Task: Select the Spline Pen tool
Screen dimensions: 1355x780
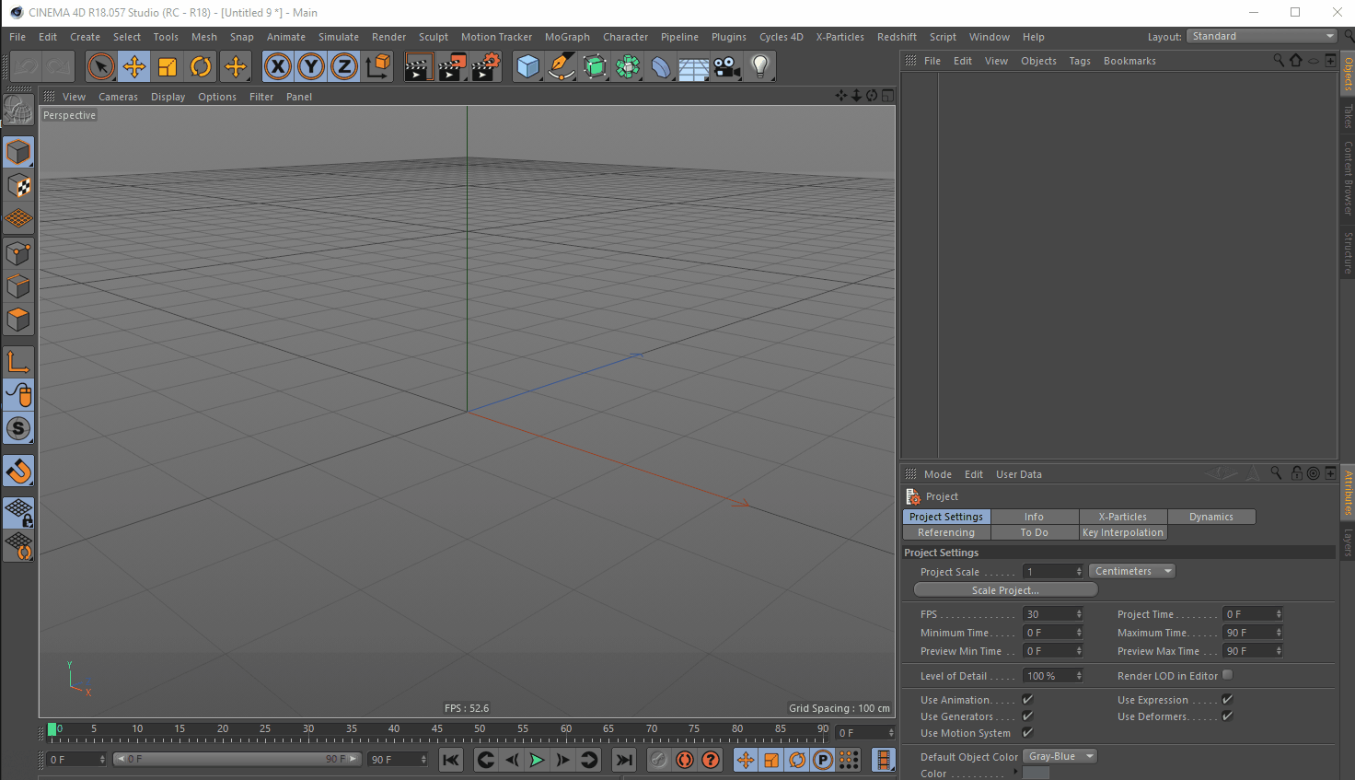Action: point(561,66)
